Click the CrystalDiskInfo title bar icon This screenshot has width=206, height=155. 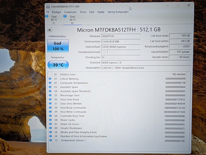(48, 6)
